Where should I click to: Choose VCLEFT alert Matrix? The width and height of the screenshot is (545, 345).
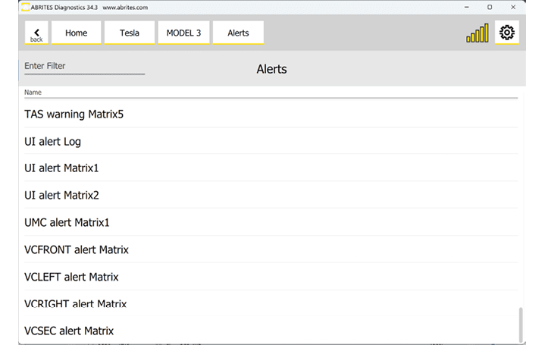point(71,278)
